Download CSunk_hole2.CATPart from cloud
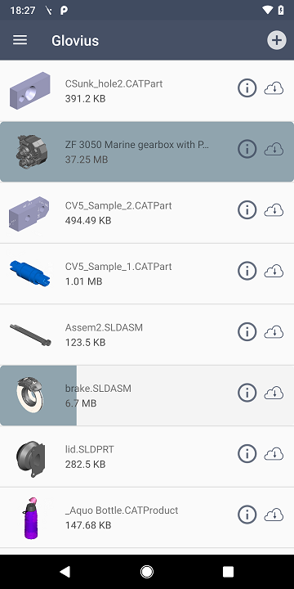Image resolution: width=294 pixels, height=589 pixels. tap(274, 88)
